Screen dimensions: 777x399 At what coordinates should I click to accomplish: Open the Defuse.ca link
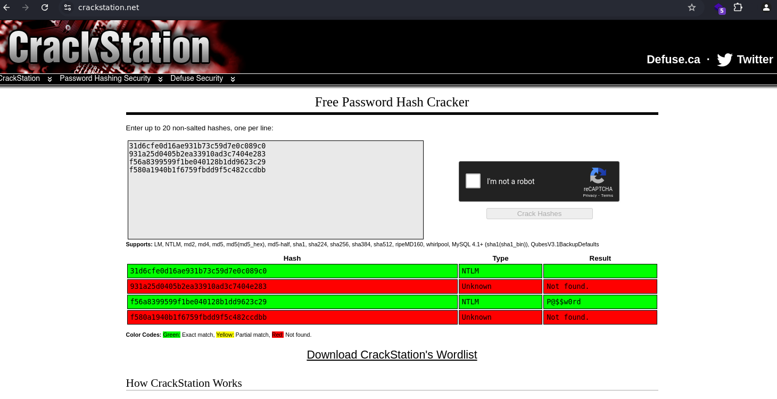click(673, 60)
